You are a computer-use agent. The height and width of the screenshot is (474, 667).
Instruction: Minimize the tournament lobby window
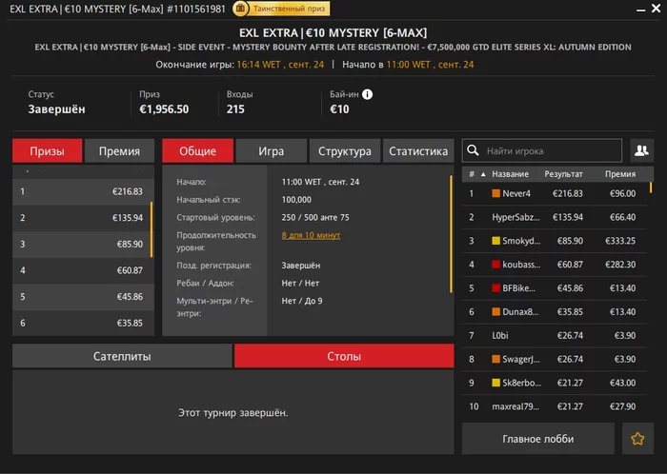[x=640, y=10]
